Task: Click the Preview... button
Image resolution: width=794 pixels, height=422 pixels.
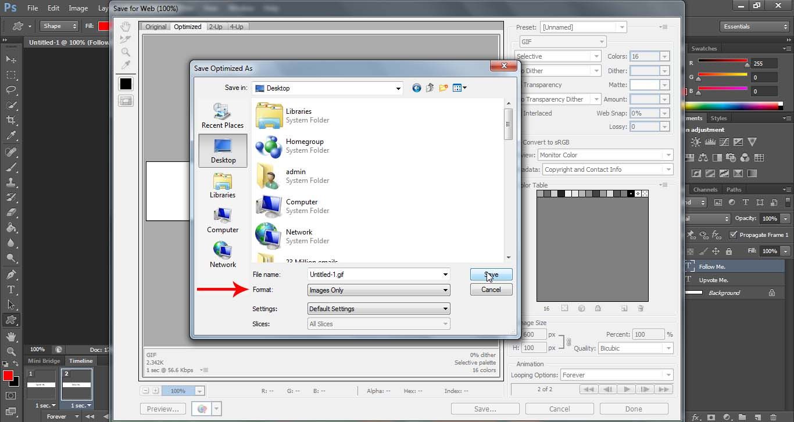Action: tap(163, 409)
